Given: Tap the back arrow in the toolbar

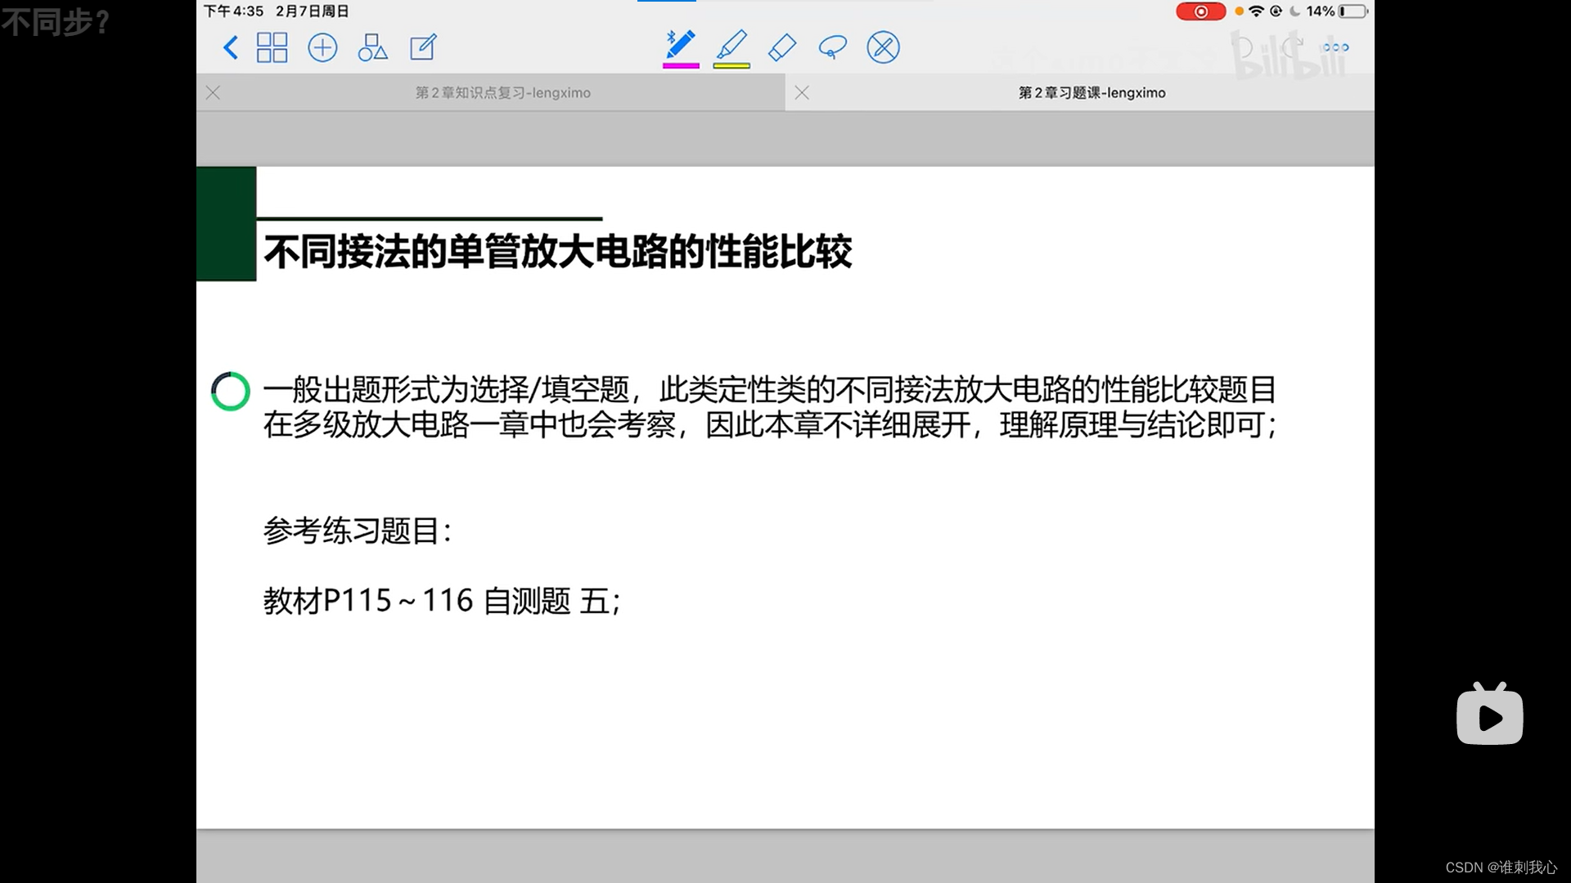Looking at the screenshot, I should [x=231, y=47].
